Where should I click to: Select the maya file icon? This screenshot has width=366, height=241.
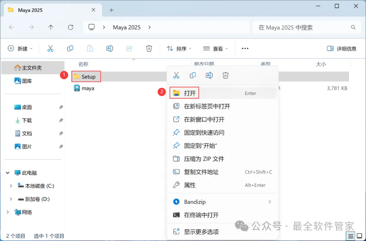(x=77, y=88)
